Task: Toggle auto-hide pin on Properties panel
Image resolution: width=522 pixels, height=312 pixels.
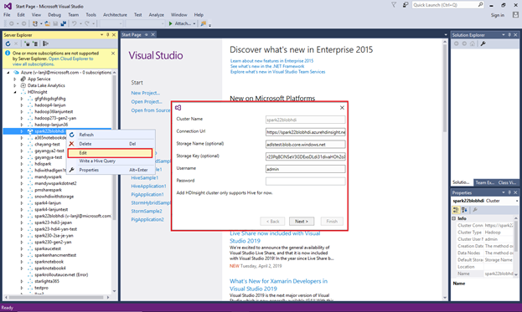Action: point(509,192)
